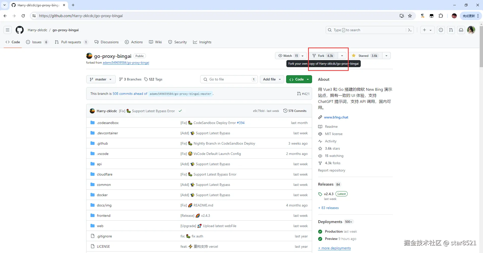
Task: Open the .gitignore file
Action: [104, 236]
